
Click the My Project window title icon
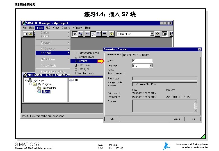coord(25,75)
